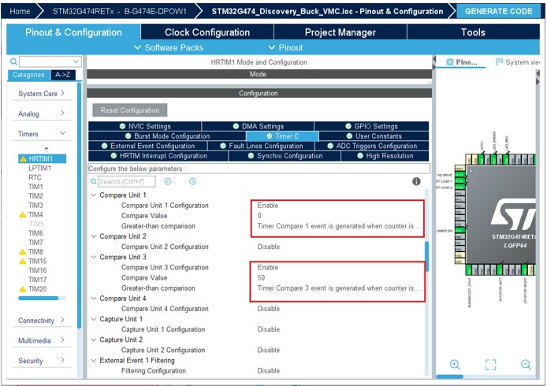Expand the Multimedia category

pos(42,340)
